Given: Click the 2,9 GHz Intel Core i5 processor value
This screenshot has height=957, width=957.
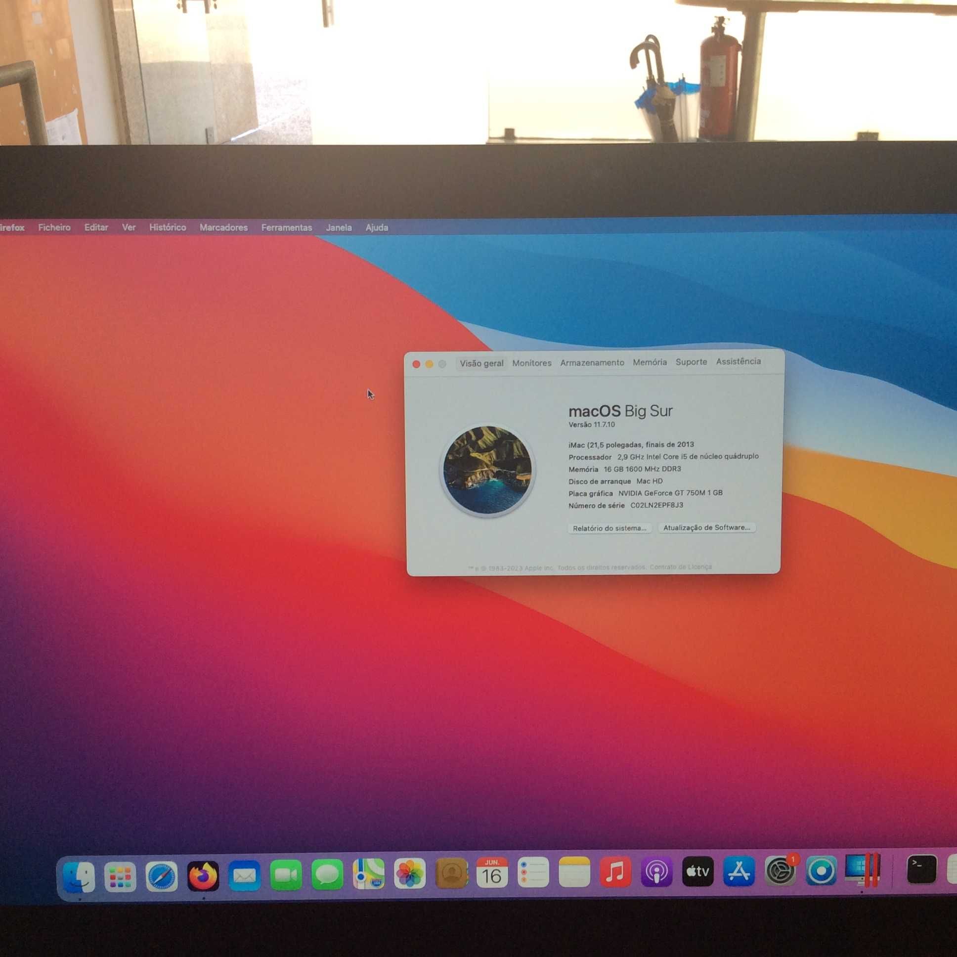Looking at the screenshot, I should pyautogui.click(x=688, y=456).
